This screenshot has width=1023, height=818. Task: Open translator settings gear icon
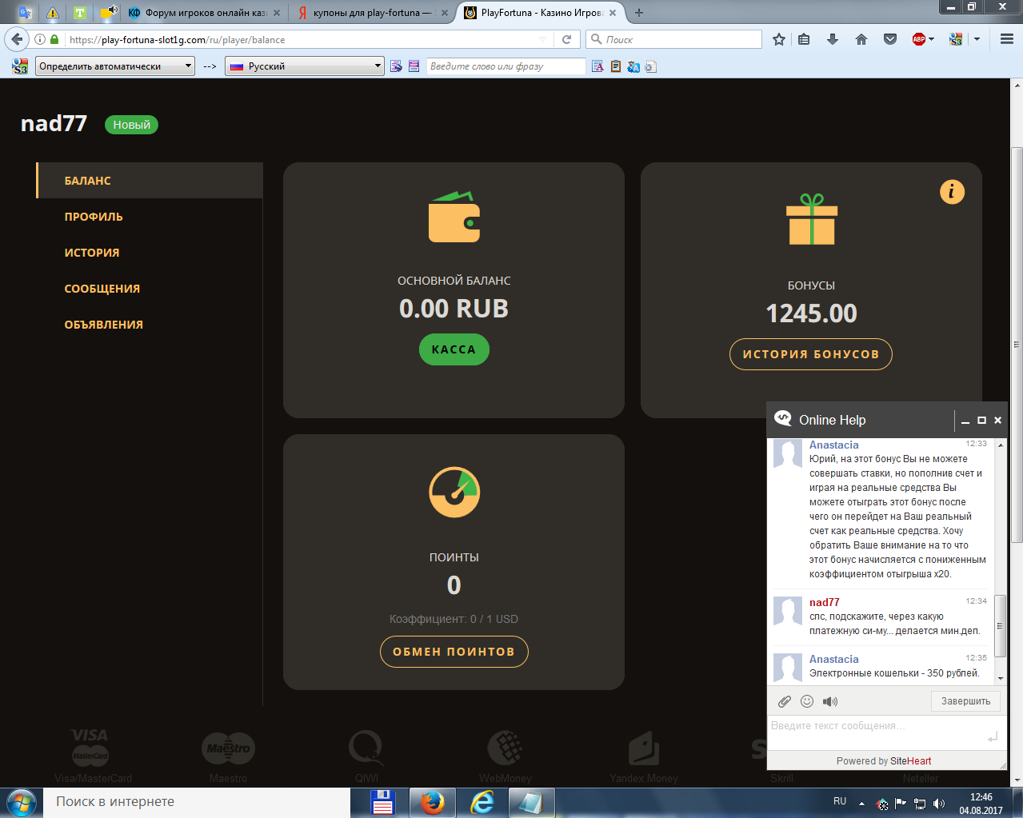click(651, 66)
